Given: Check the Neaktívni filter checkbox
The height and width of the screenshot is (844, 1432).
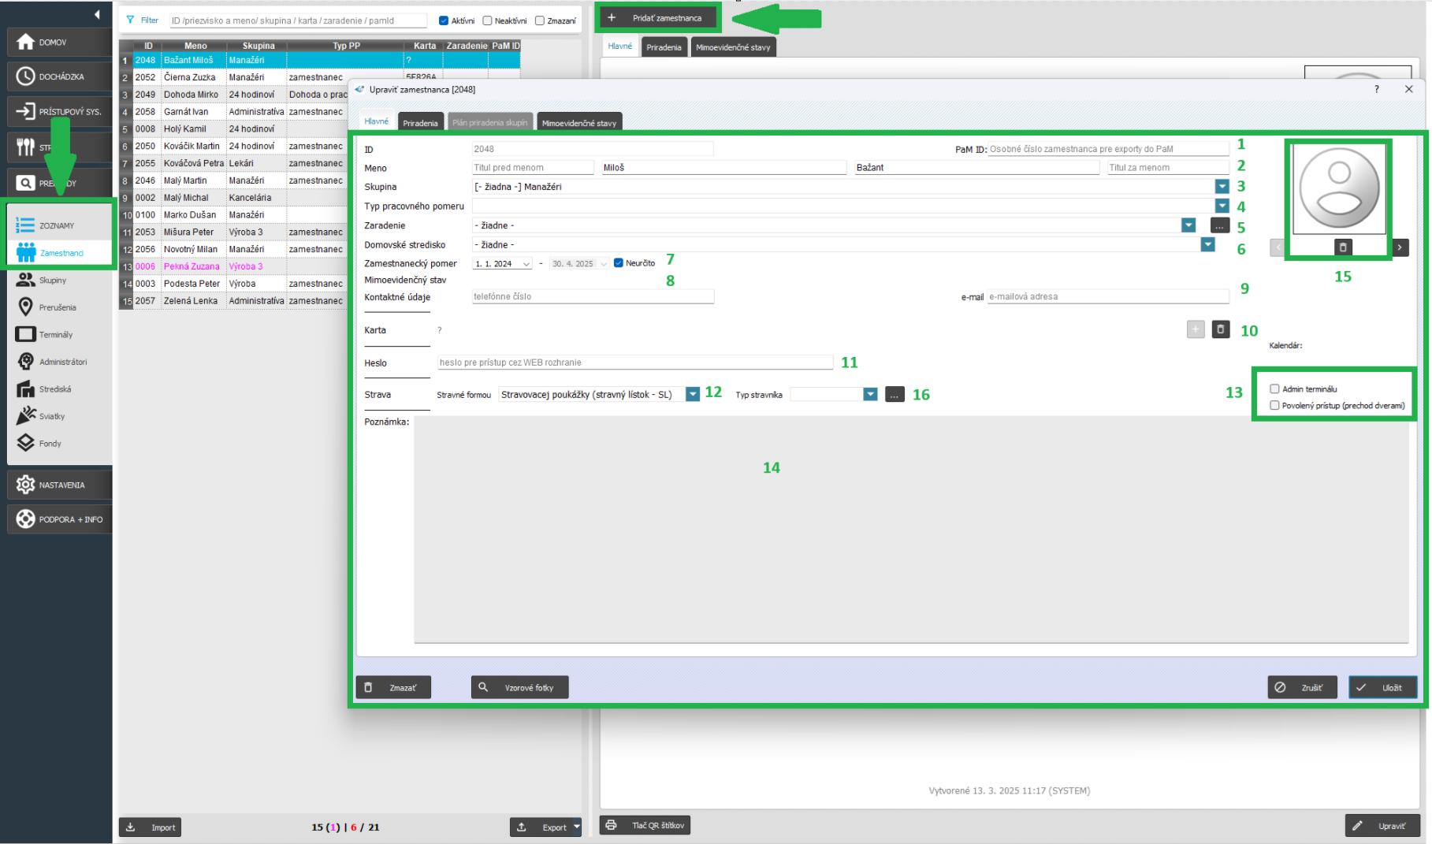Looking at the screenshot, I should click(x=487, y=20).
